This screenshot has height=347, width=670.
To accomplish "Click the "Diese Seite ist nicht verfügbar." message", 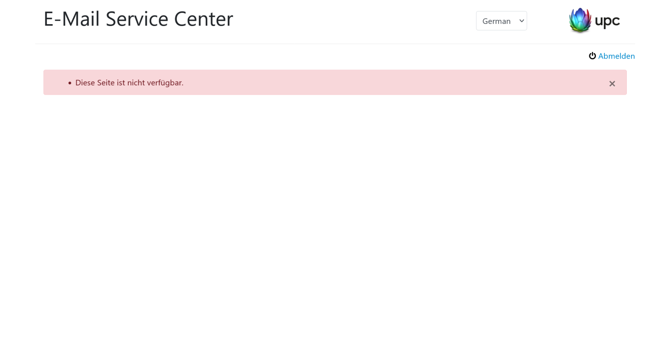I will click(129, 83).
